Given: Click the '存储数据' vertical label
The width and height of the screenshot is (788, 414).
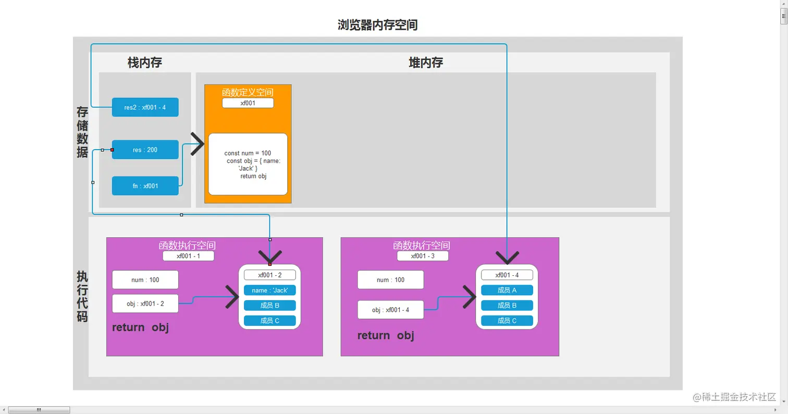Looking at the screenshot, I should [82, 132].
